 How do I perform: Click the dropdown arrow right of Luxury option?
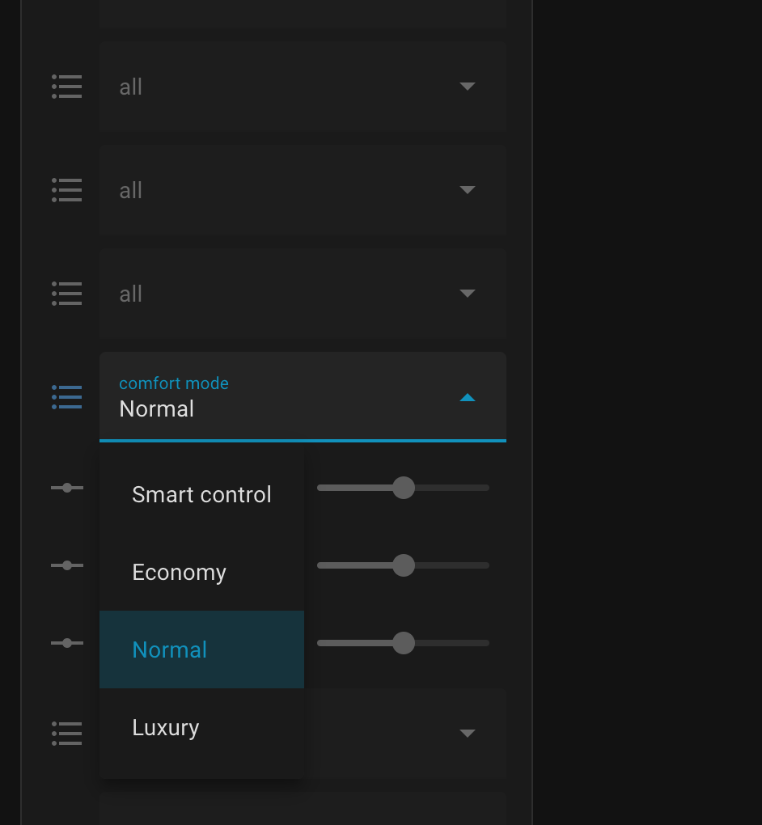click(467, 733)
